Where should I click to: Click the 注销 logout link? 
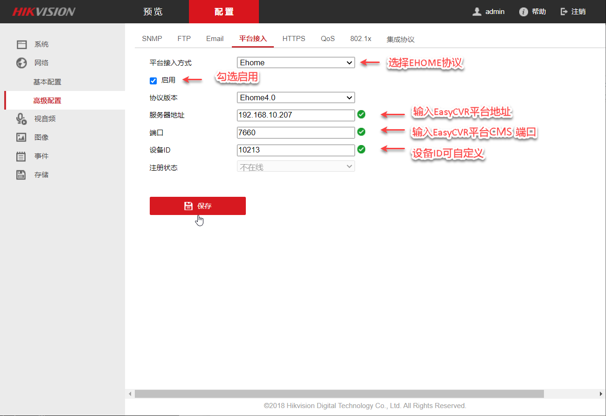pos(578,12)
